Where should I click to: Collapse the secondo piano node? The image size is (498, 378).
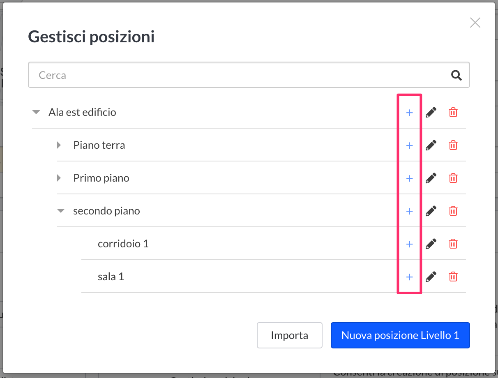click(x=61, y=210)
